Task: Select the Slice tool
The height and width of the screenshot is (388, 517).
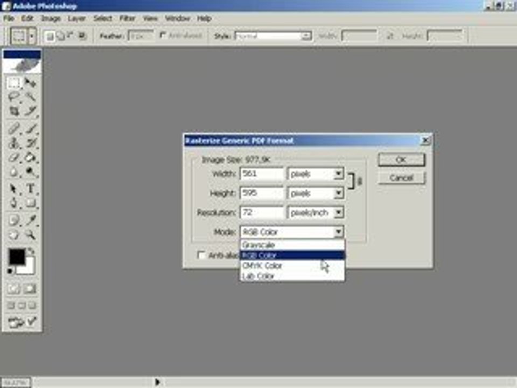Action: click(31, 111)
